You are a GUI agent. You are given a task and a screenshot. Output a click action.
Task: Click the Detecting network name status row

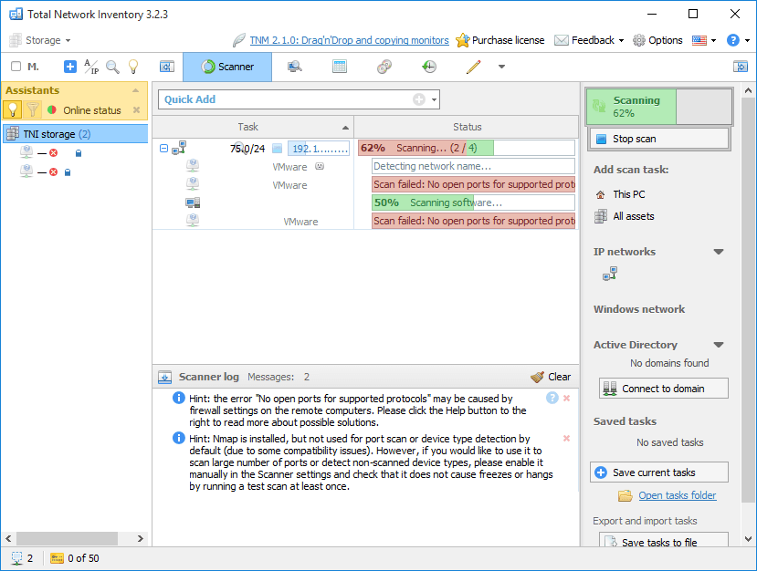pyautogui.click(x=473, y=166)
